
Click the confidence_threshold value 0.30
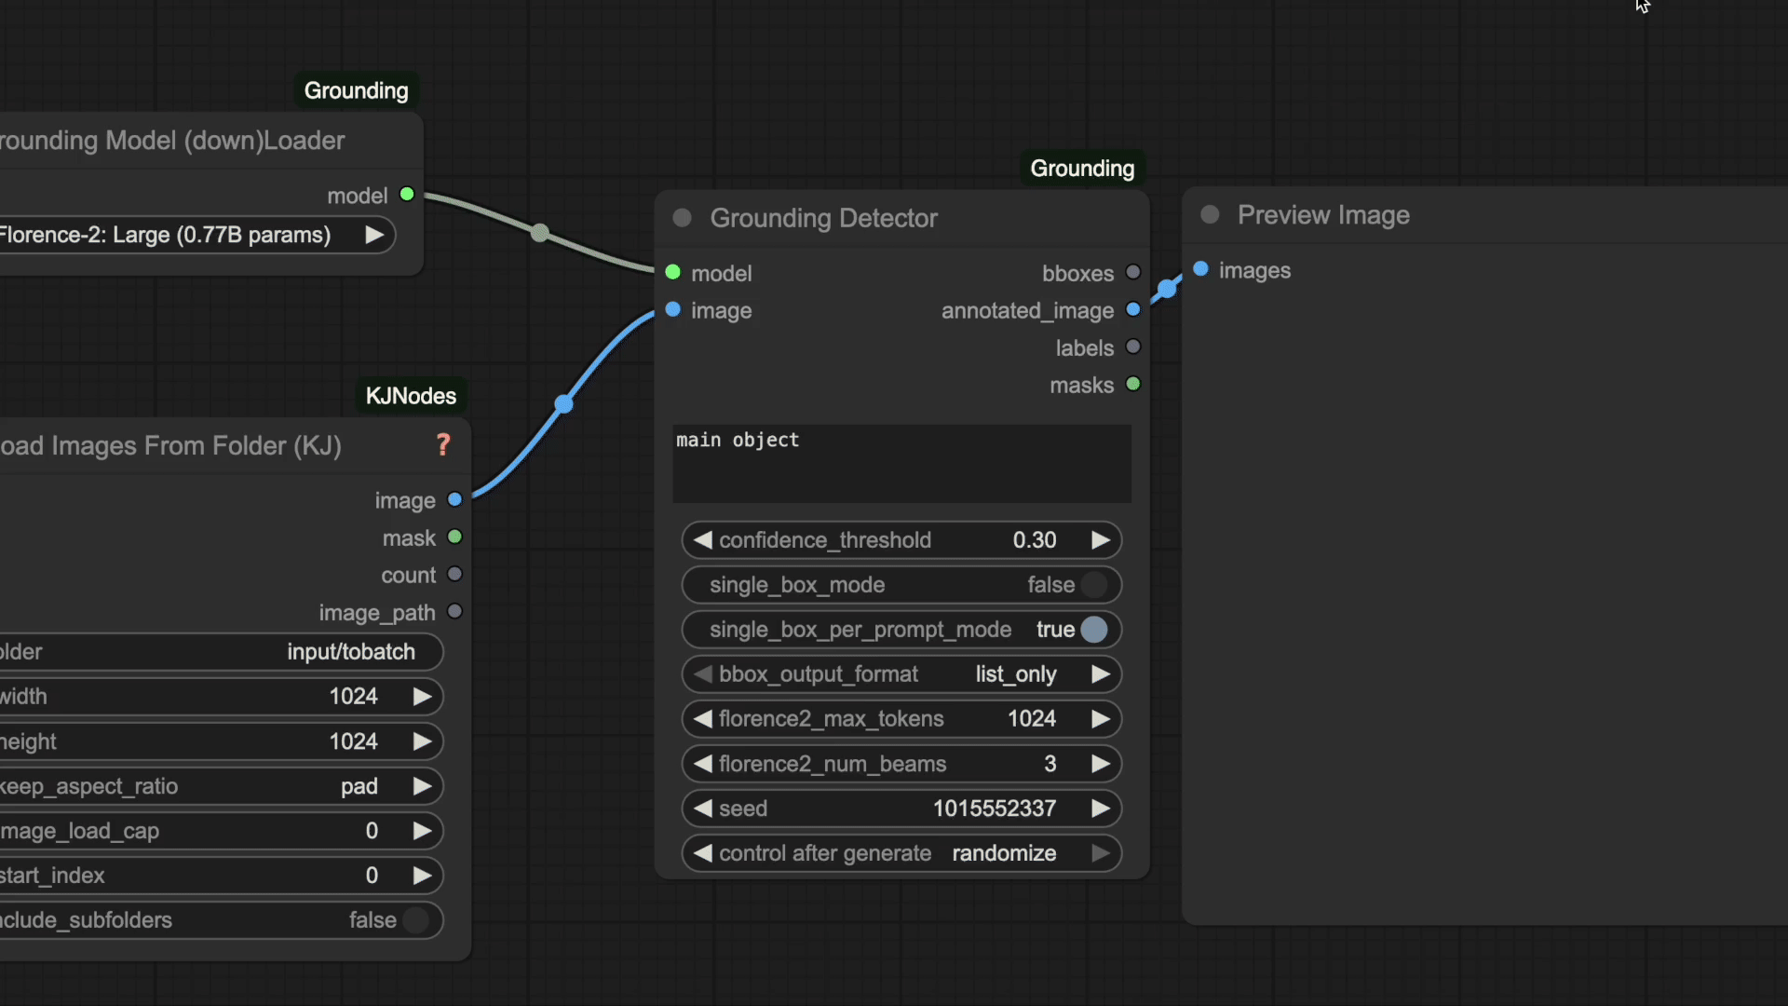click(x=1035, y=540)
